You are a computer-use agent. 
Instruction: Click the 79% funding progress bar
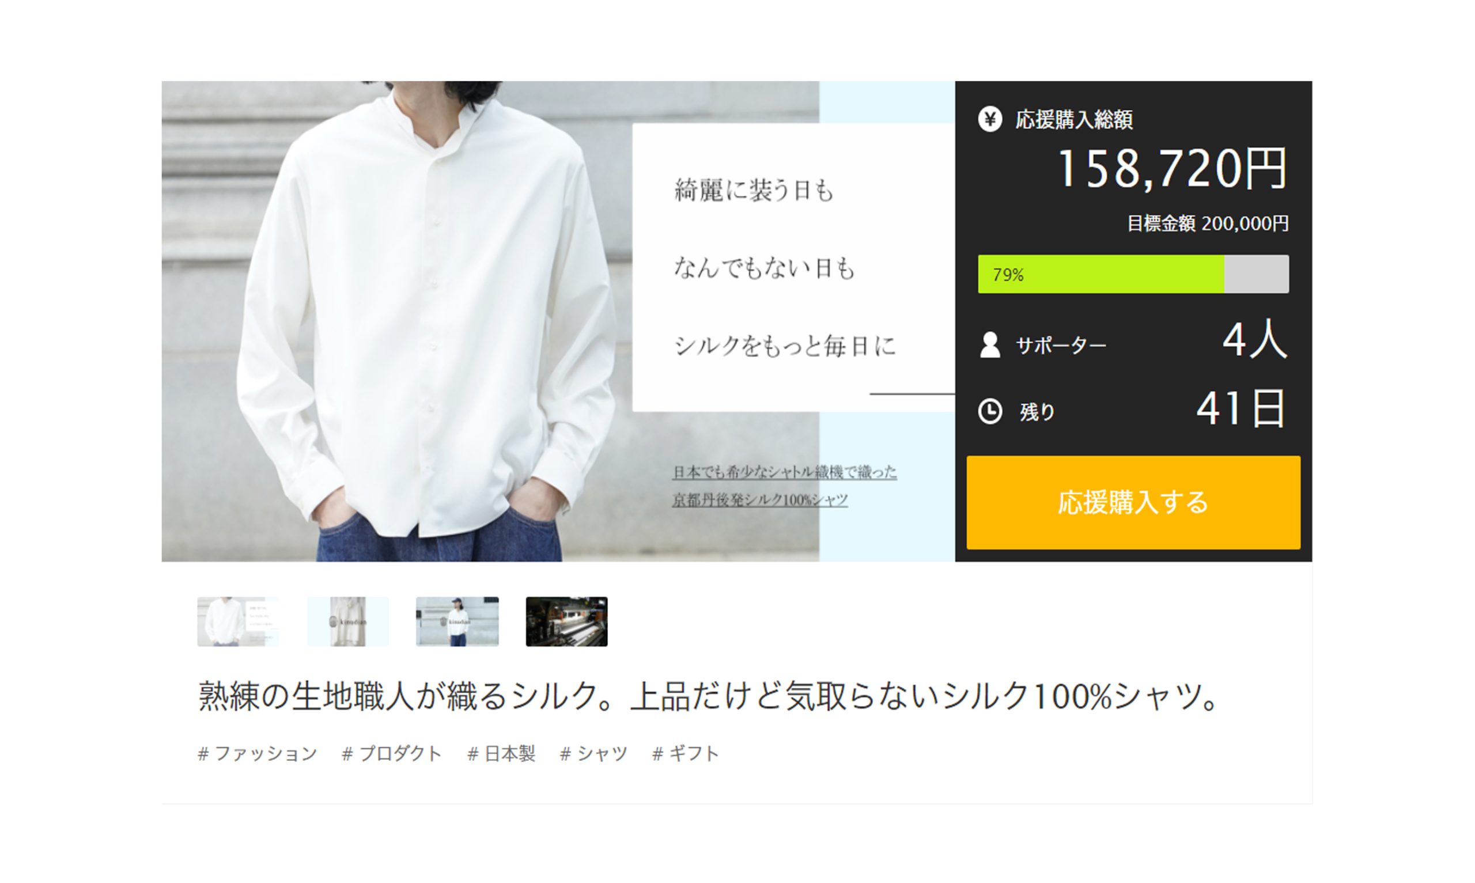tap(1133, 274)
